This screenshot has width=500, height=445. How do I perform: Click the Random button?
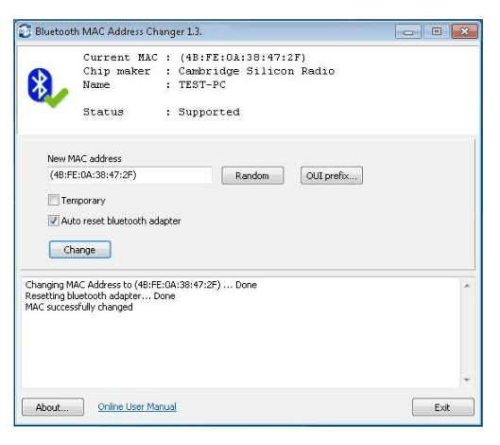pos(252,175)
